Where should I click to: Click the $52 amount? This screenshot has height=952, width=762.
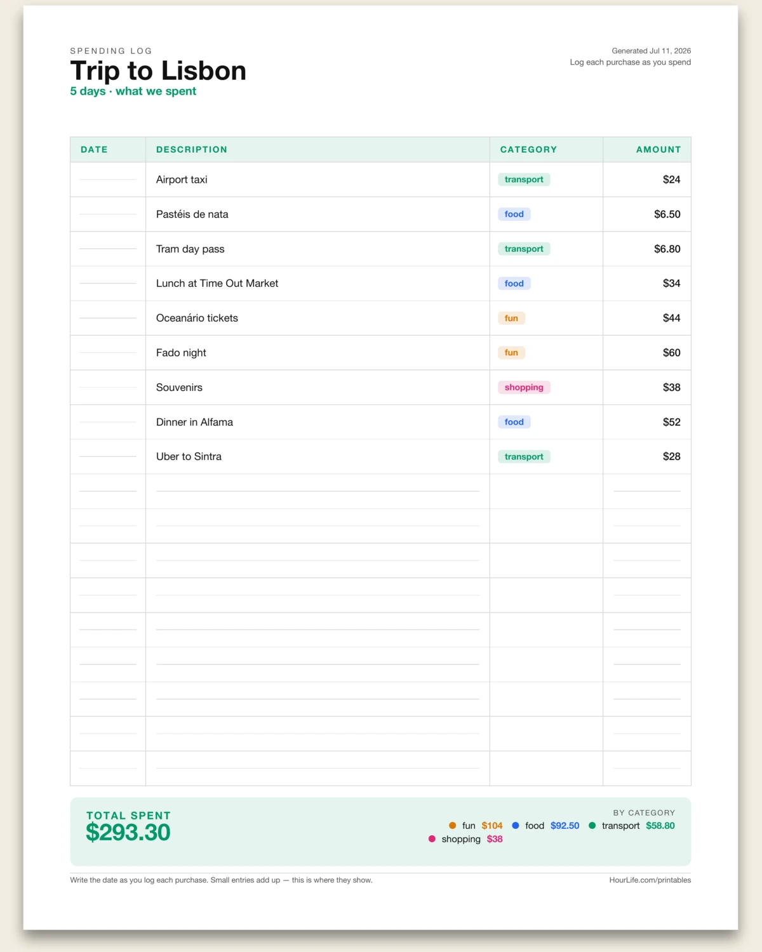671,422
